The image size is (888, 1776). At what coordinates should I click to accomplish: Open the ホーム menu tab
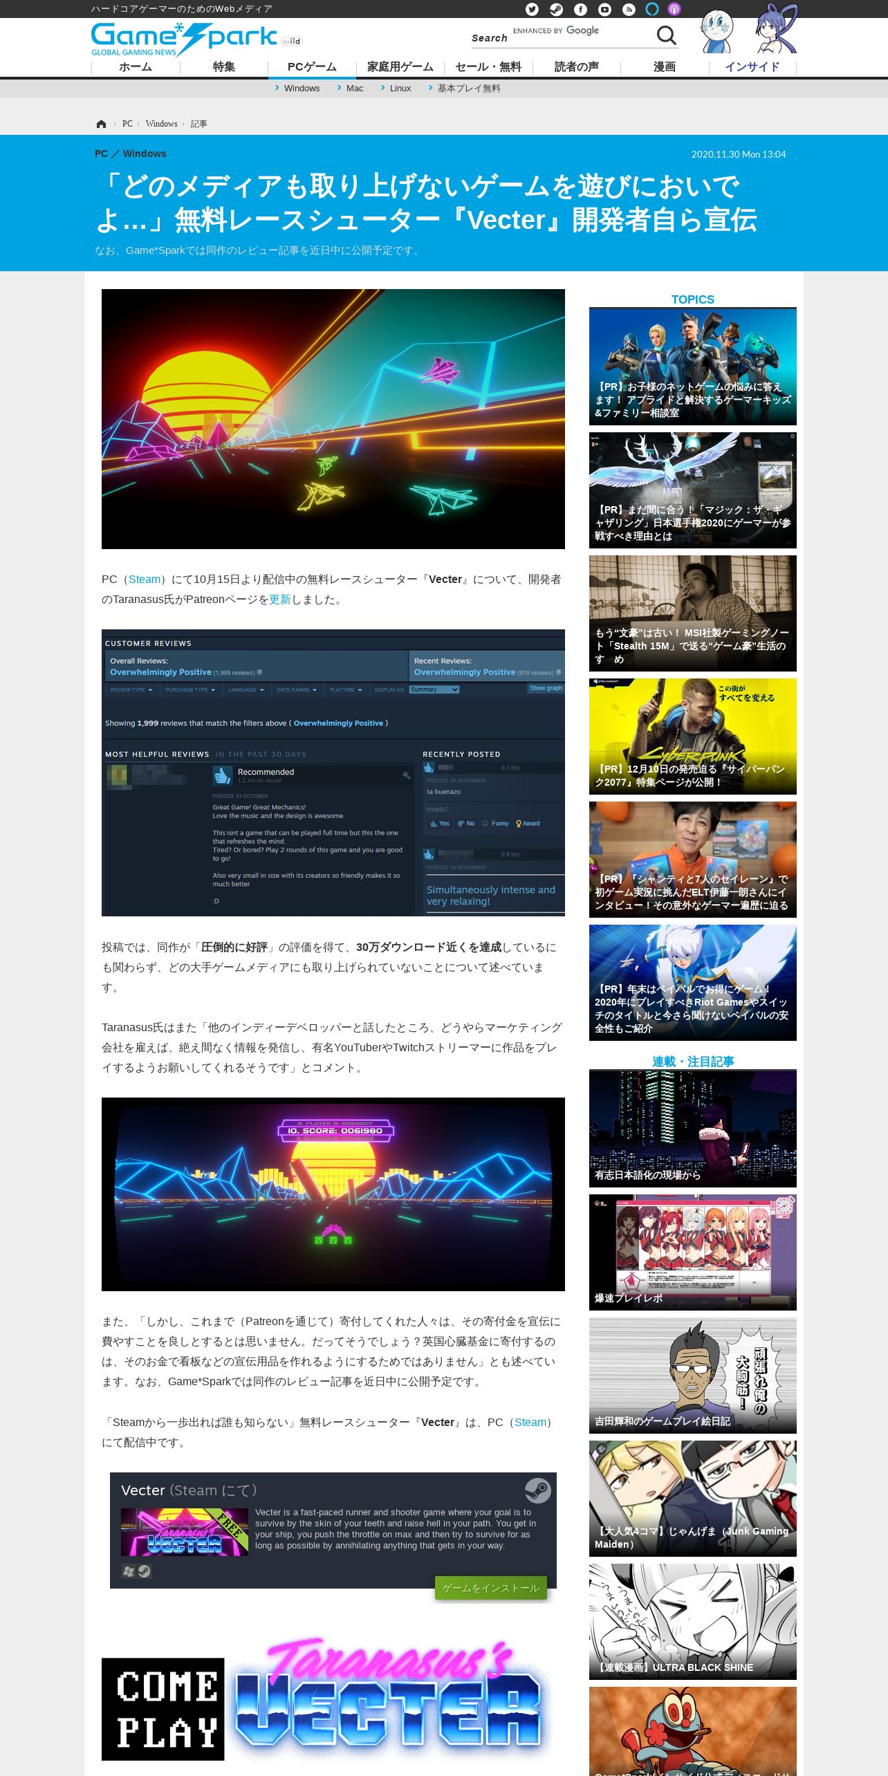tap(136, 67)
